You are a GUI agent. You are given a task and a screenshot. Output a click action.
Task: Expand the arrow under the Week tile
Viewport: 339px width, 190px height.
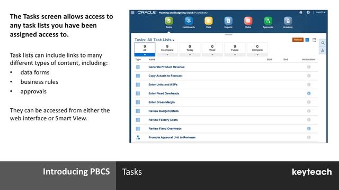[x=212, y=55]
